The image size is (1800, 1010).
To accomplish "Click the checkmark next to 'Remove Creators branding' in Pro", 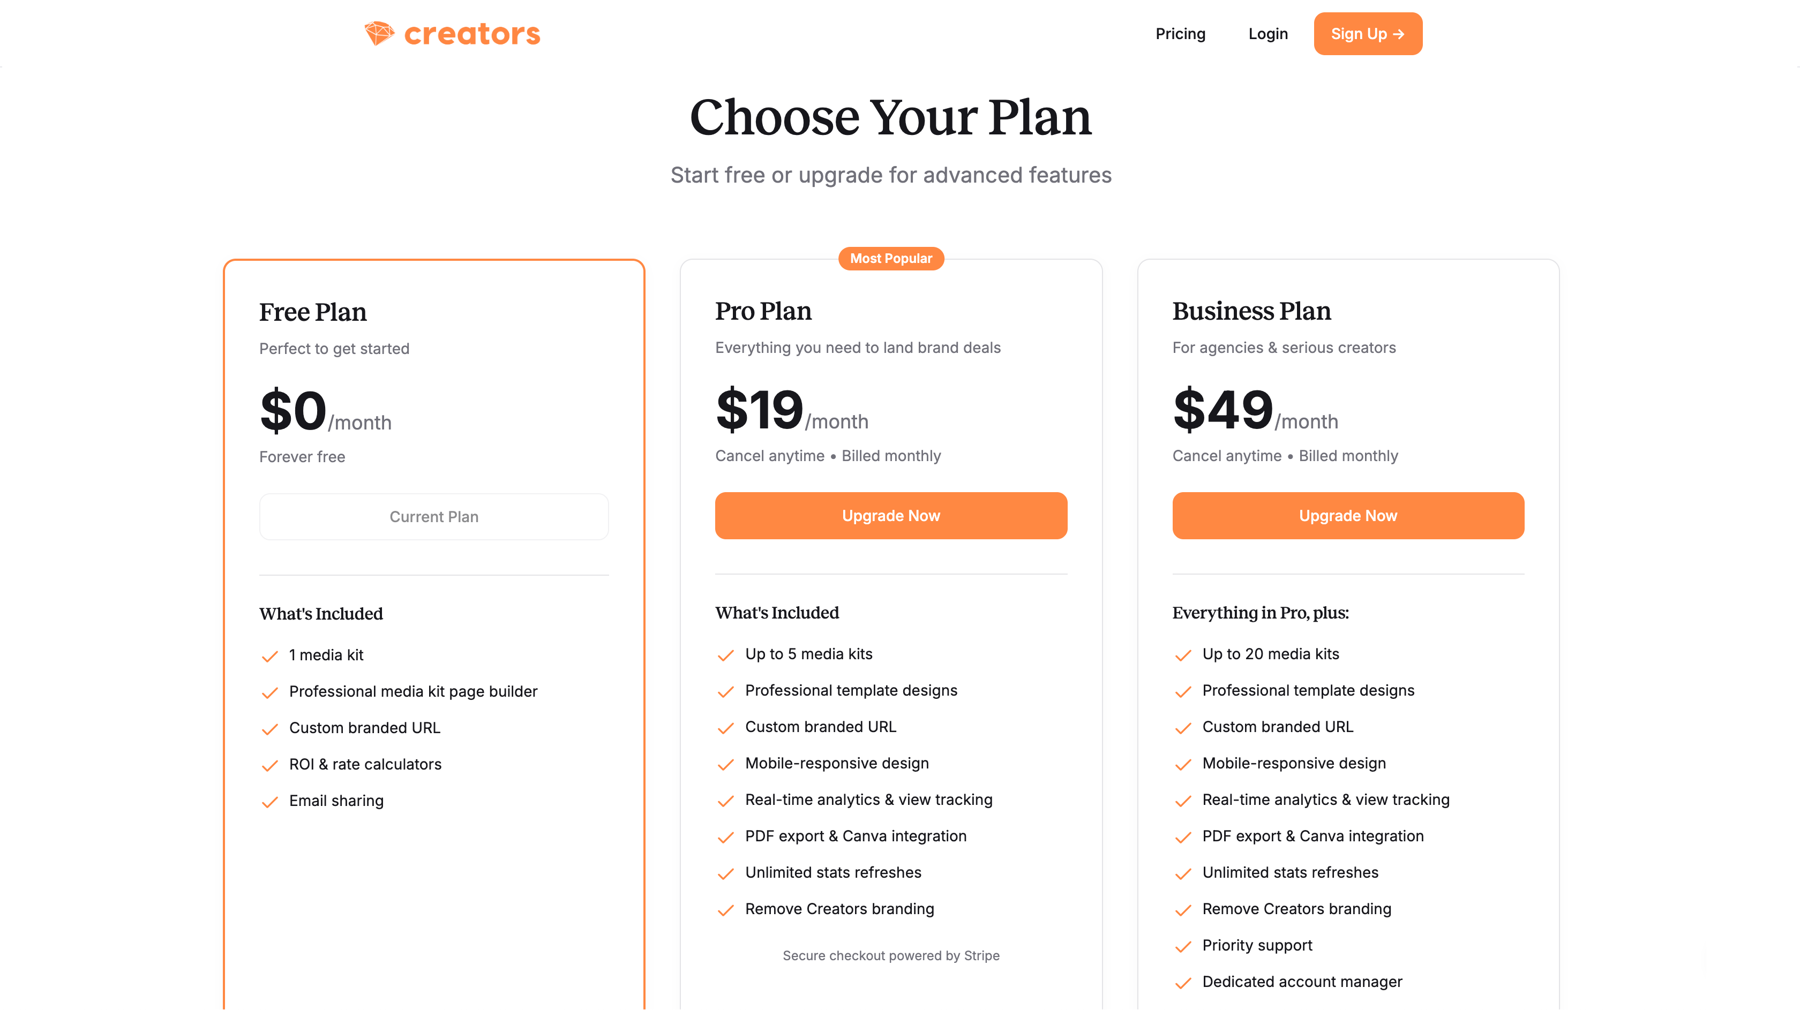I will [725, 910].
